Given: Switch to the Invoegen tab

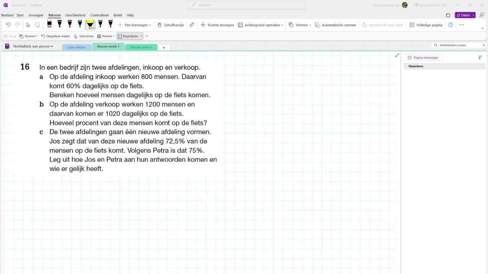Looking at the screenshot, I should (36, 15).
